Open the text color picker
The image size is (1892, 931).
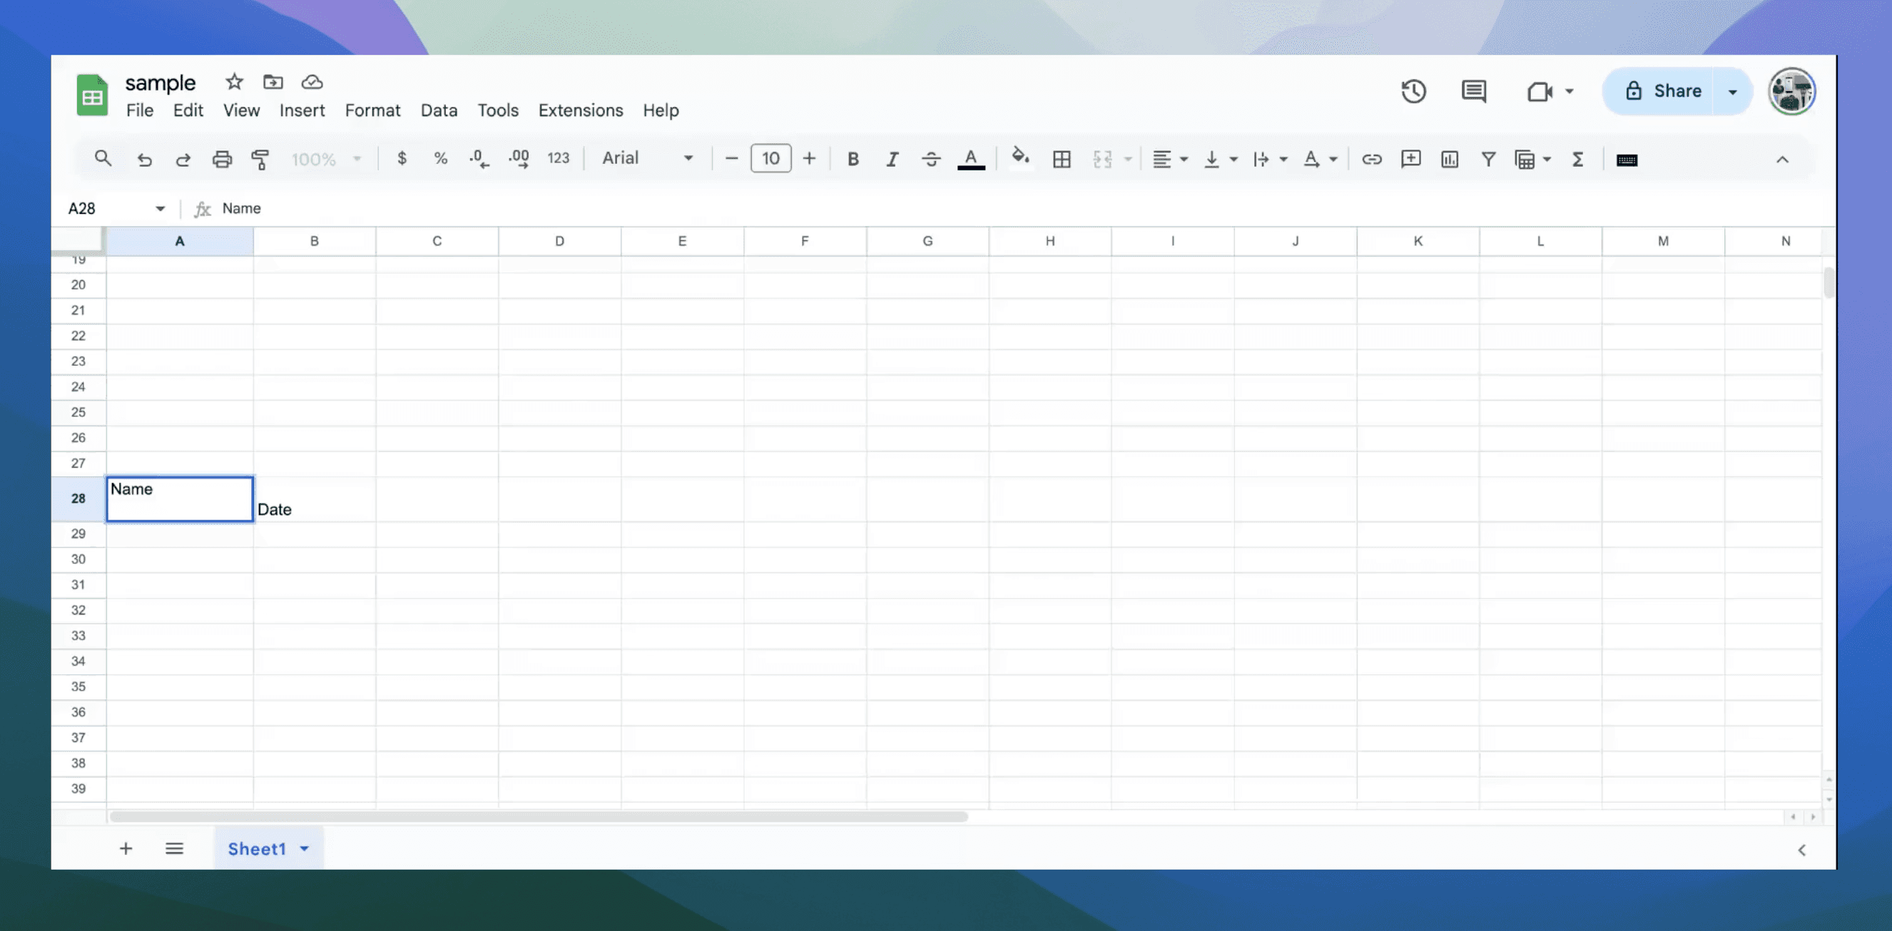(971, 158)
